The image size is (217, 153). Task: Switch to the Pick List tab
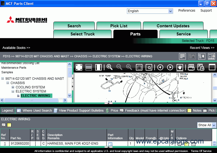point(119,26)
